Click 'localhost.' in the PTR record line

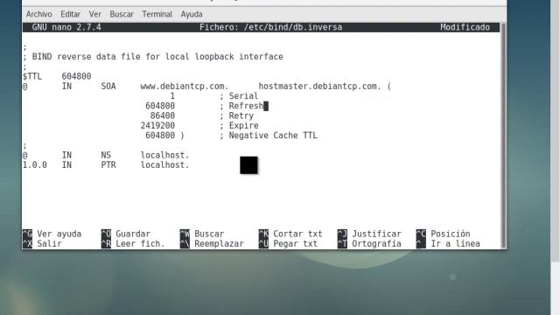164,165
